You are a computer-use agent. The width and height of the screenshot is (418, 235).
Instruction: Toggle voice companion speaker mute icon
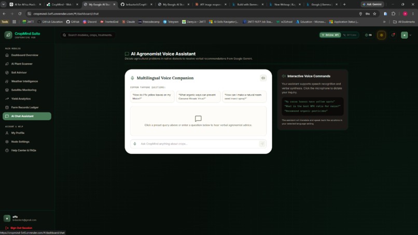(x=263, y=78)
